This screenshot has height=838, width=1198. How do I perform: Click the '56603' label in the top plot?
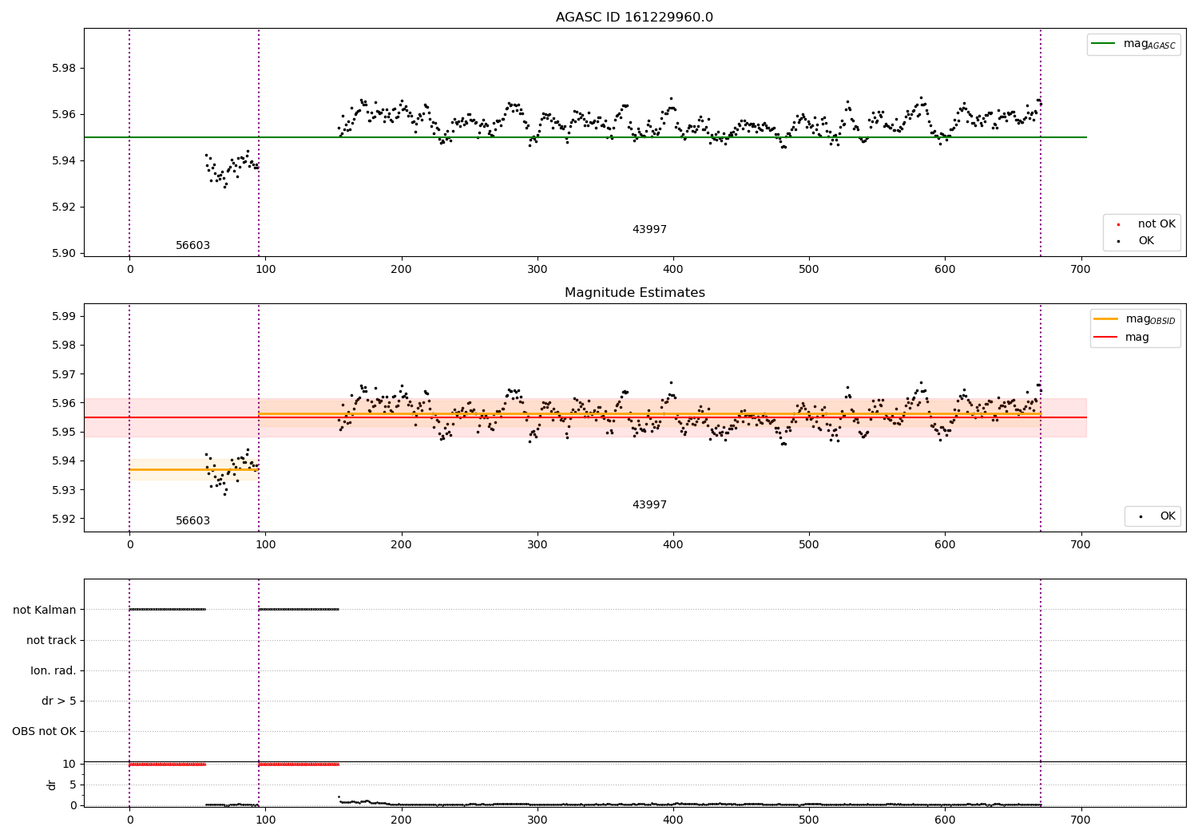[192, 246]
